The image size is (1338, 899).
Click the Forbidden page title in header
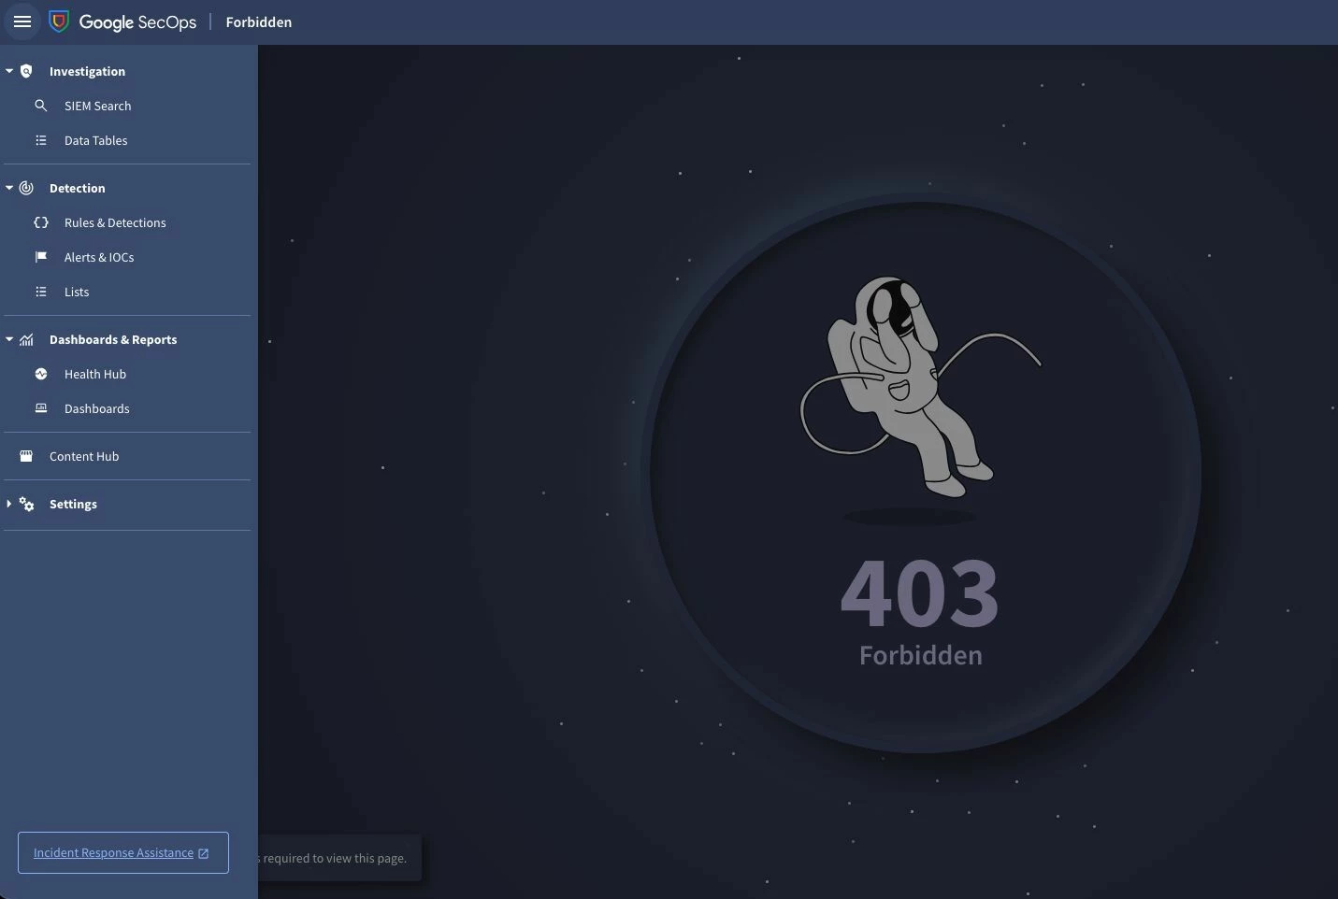[259, 22]
